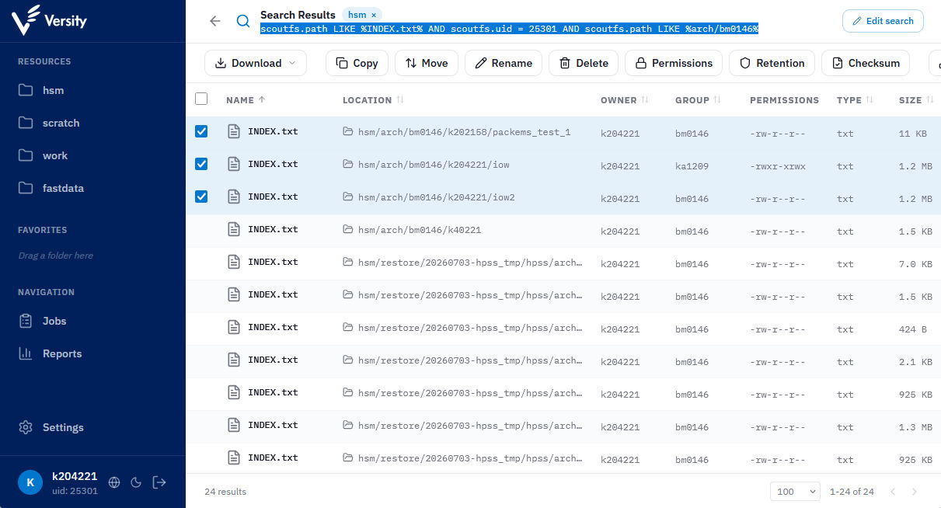The image size is (941, 508).
Task: Click the ka1209 group cell
Action: click(692, 166)
